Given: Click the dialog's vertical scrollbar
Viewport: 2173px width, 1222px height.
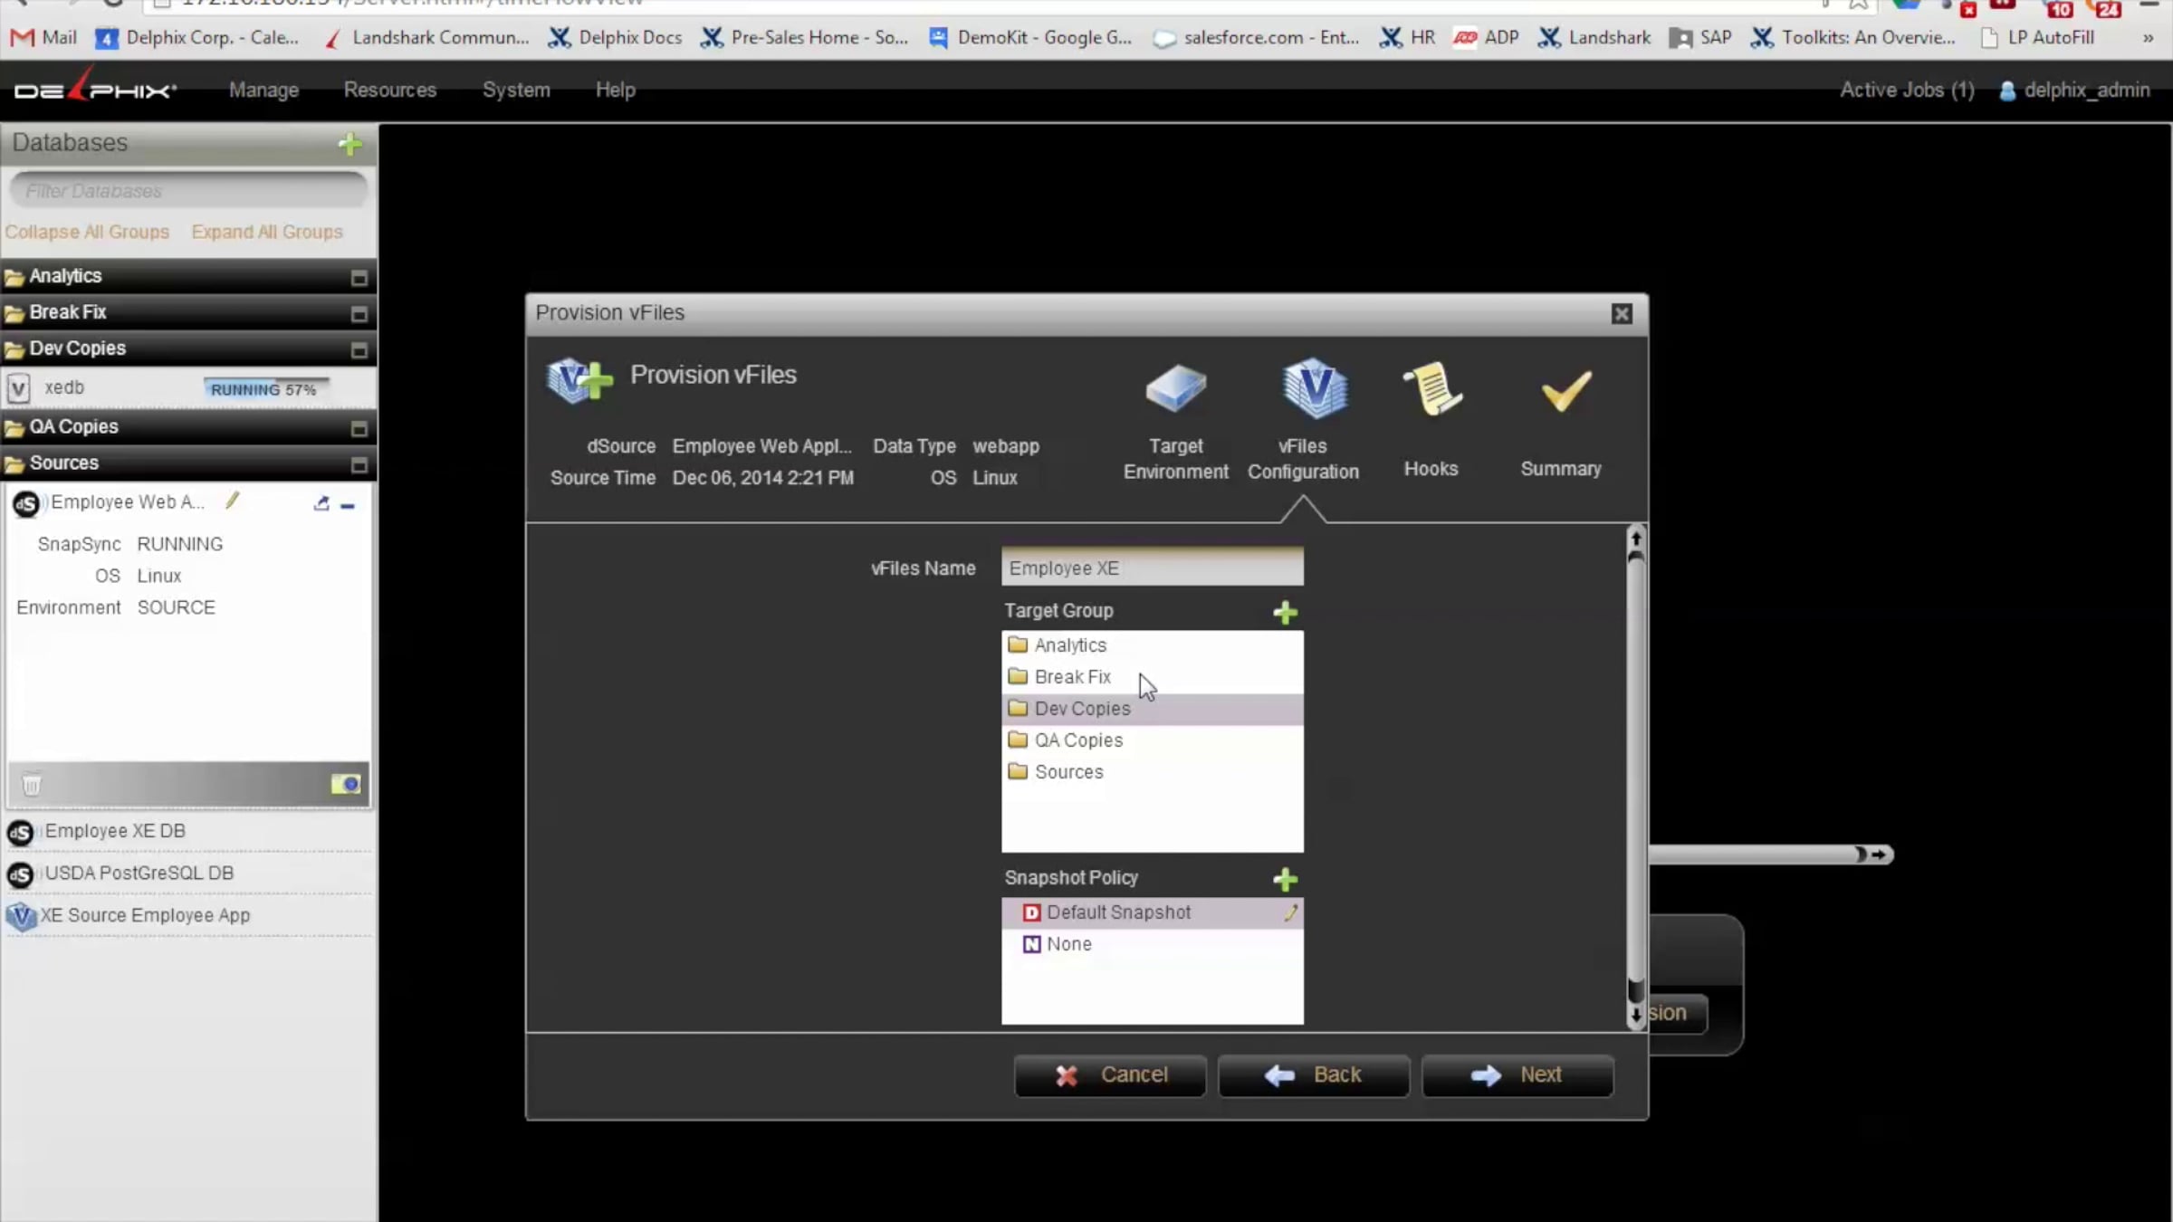Looking at the screenshot, I should [x=1635, y=777].
